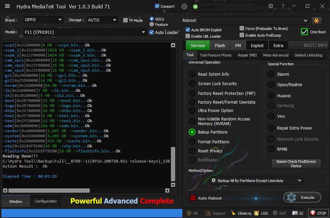Open Repair IMEI sub-tab
The image size is (330, 218).
click(247, 55)
